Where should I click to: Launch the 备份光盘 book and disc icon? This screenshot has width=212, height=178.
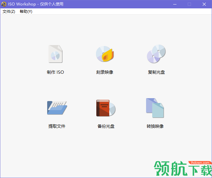point(106,108)
